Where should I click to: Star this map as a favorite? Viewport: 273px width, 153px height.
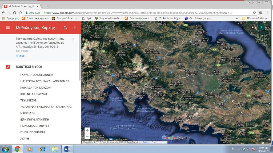tap(73, 39)
